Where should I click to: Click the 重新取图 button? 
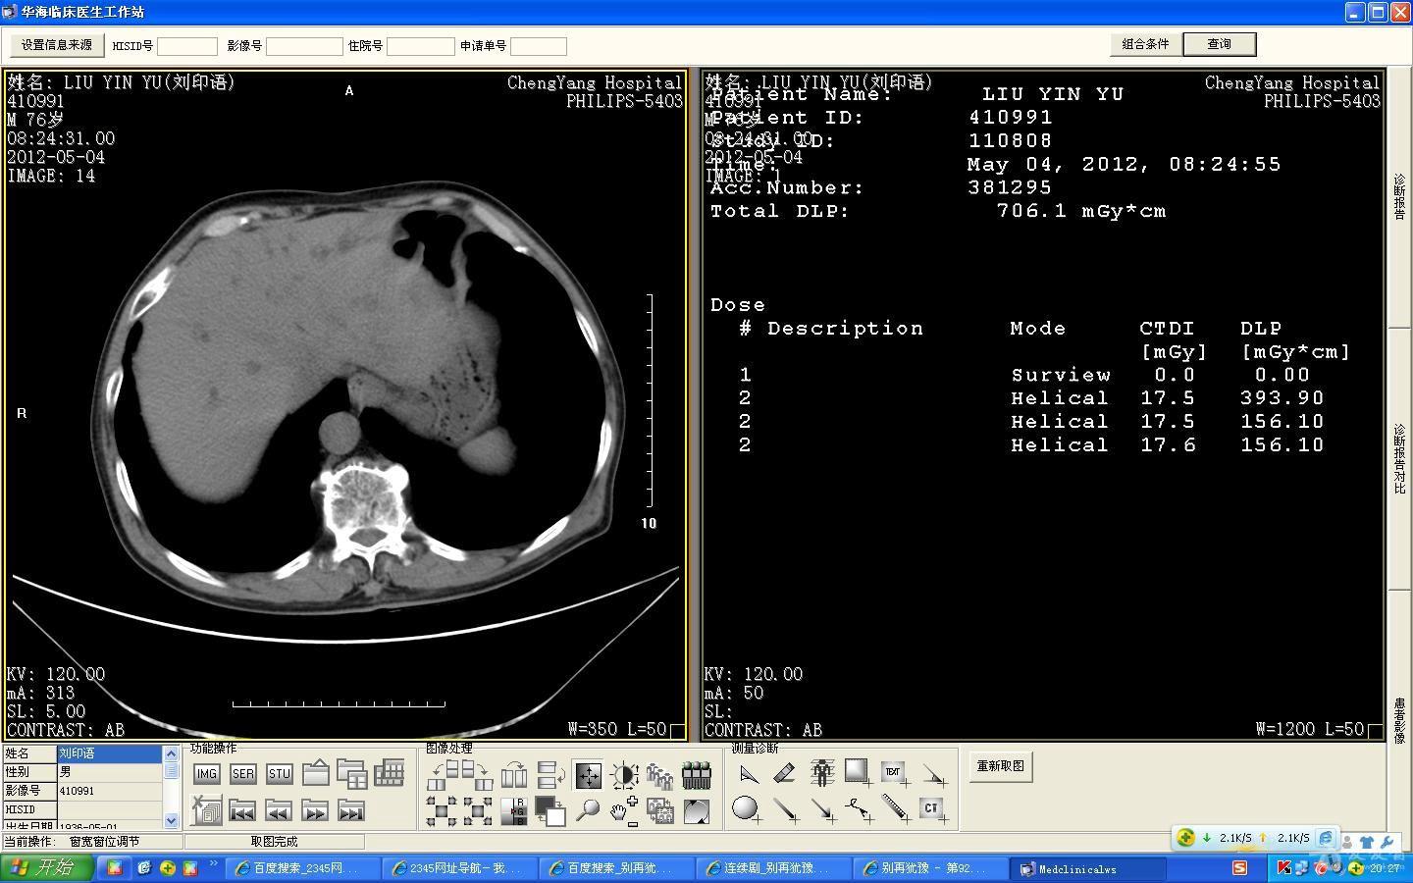click(1001, 766)
